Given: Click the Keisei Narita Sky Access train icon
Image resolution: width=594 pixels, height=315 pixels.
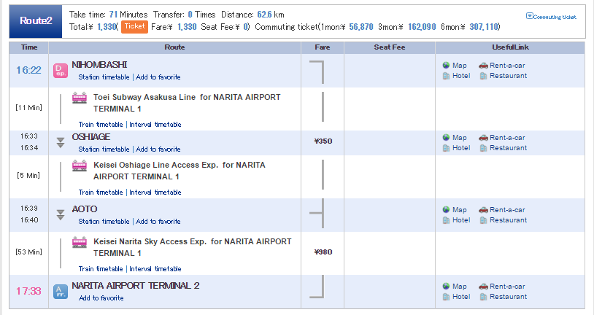Looking at the screenshot, I should point(80,242).
